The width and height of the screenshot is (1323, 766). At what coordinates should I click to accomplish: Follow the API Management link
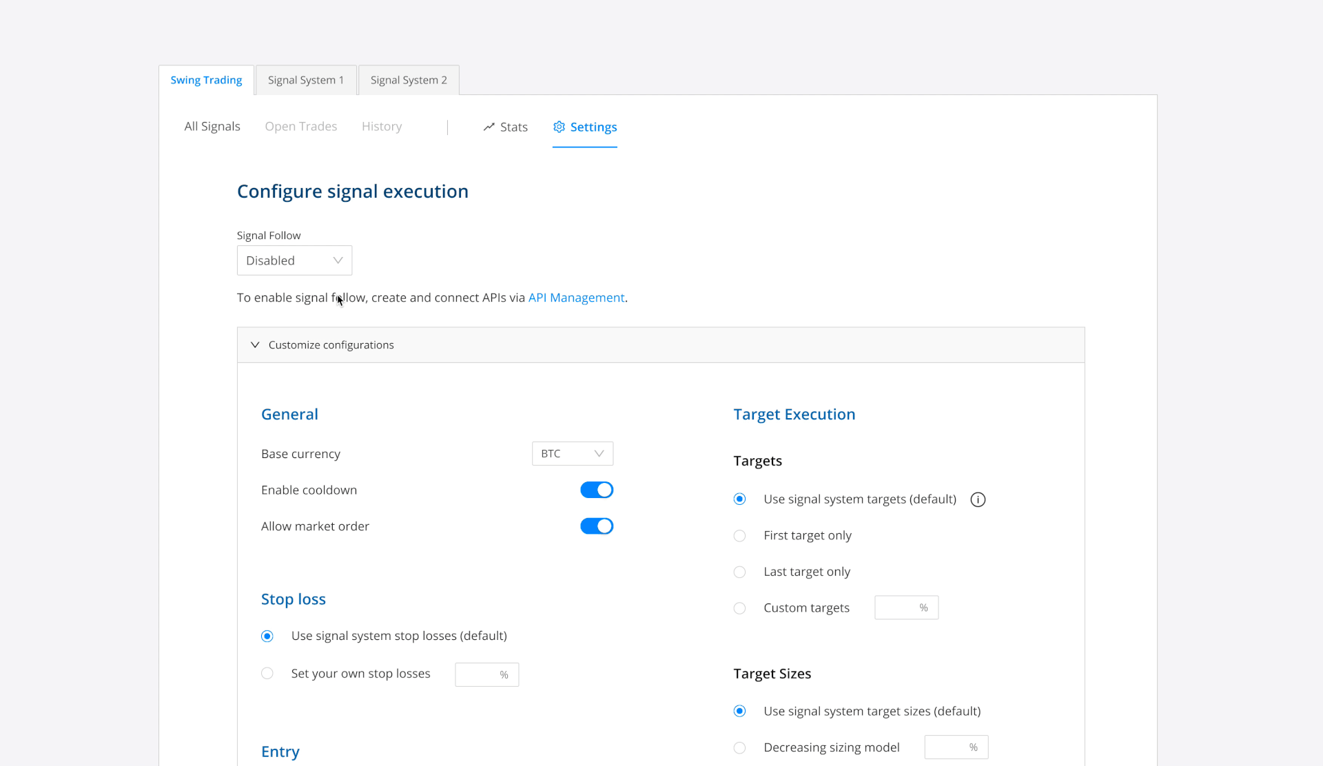pyautogui.click(x=576, y=298)
